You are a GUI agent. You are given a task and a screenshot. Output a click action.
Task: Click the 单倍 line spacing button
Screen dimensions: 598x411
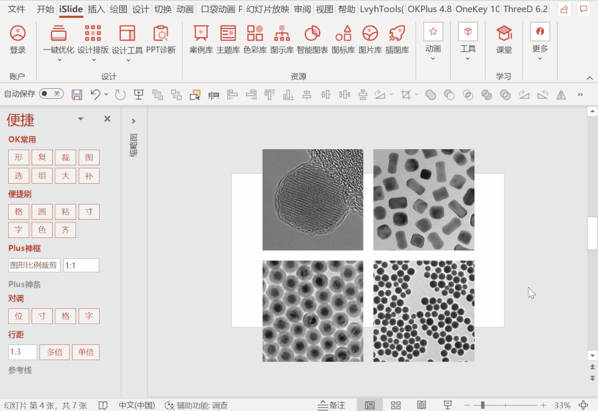[x=86, y=352]
